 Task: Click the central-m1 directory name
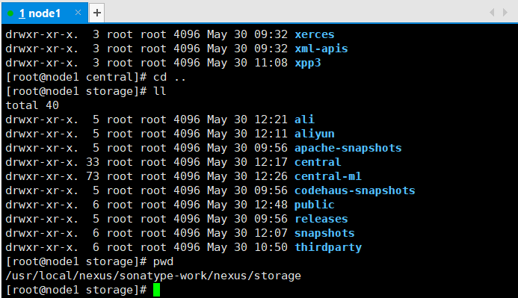click(x=327, y=176)
